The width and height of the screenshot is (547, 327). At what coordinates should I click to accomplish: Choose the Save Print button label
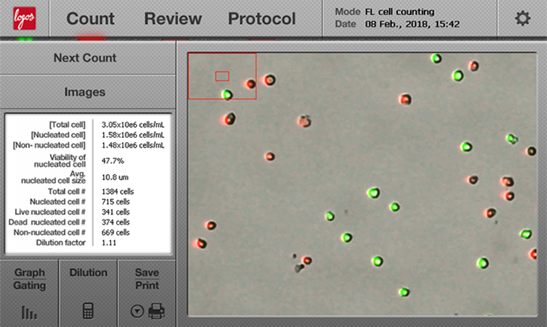tap(147, 279)
